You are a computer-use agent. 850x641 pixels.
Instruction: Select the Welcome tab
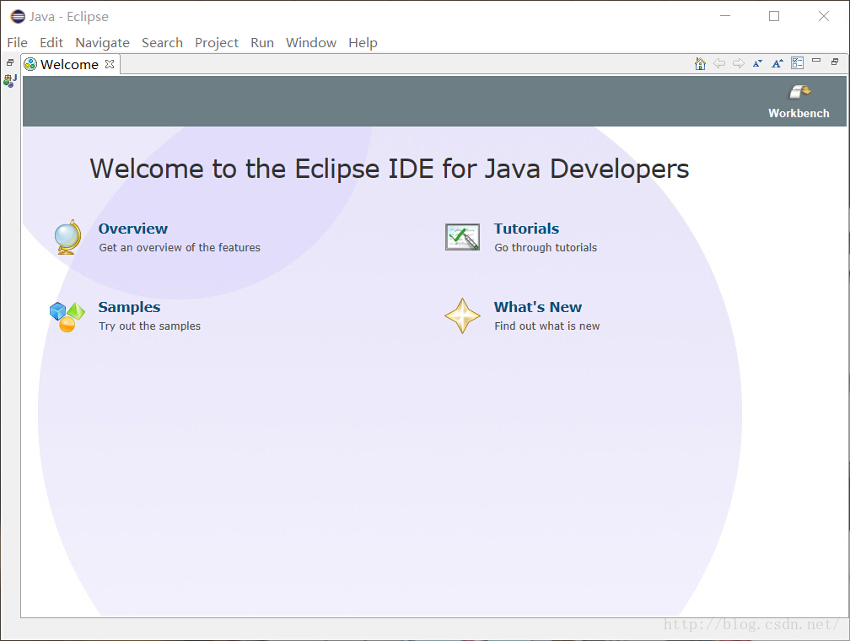[x=69, y=65]
